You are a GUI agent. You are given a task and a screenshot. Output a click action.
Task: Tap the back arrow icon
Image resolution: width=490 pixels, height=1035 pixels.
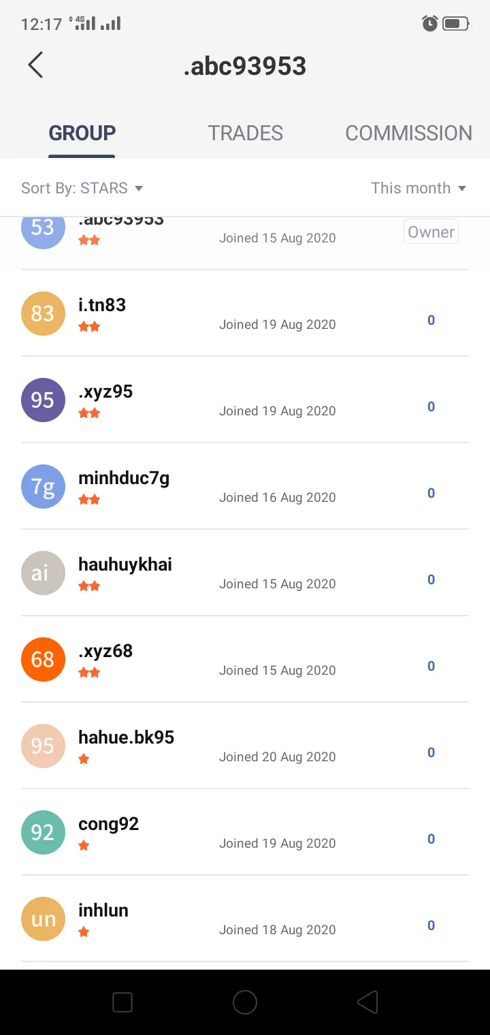tap(35, 65)
